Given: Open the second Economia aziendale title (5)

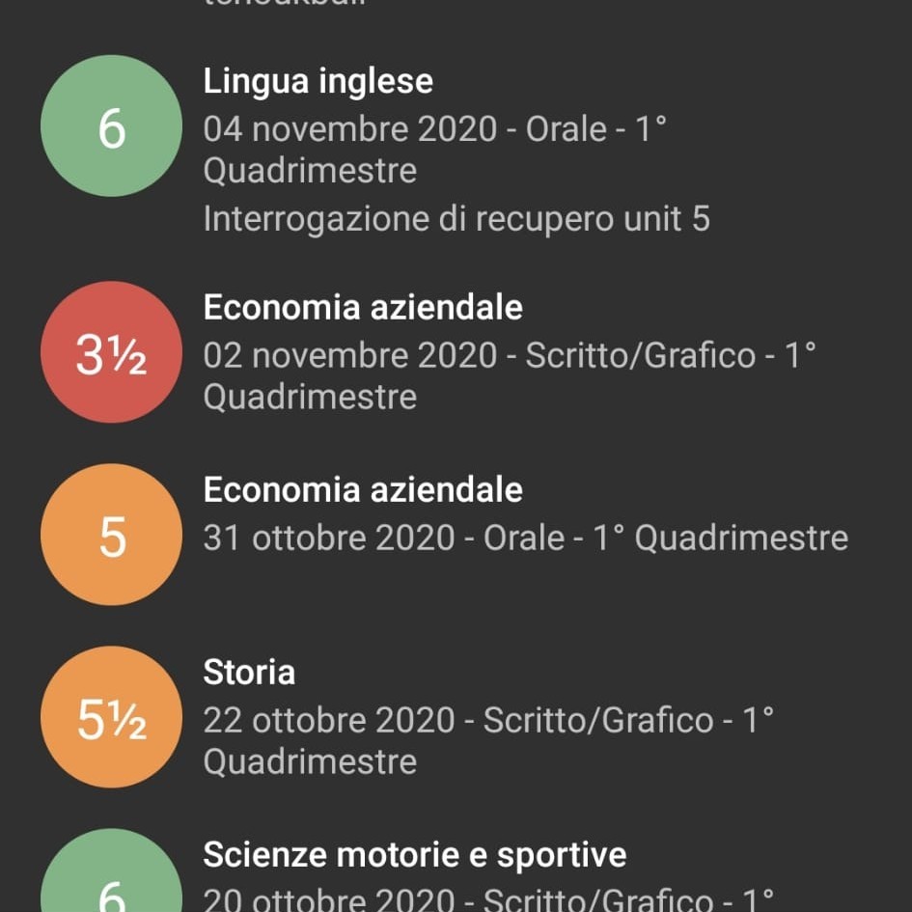Looking at the screenshot, I should point(363,489).
